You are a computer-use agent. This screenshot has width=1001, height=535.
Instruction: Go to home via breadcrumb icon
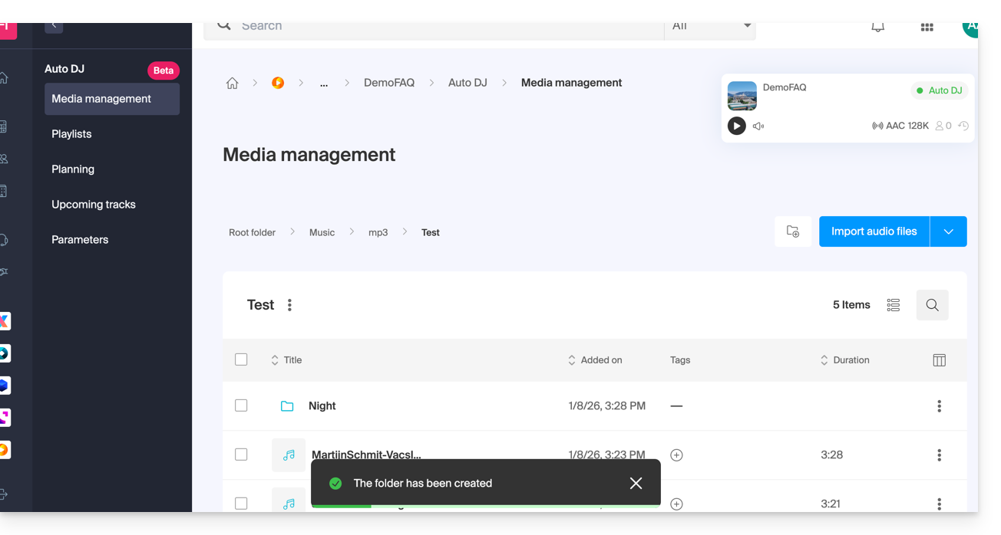point(232,83)
